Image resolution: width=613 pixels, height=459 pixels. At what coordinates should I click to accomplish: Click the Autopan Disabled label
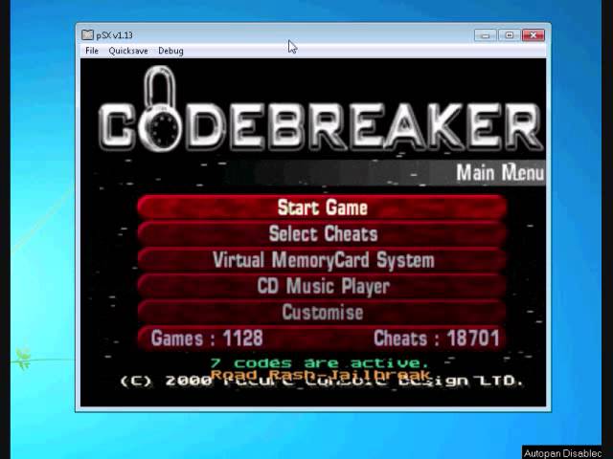tap(562, 453)
